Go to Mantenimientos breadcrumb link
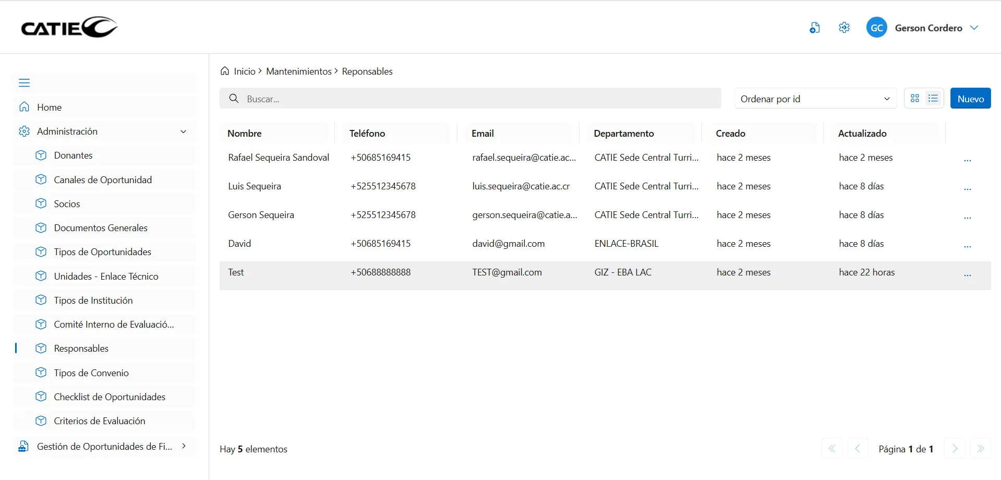 (x=298, y=71)
